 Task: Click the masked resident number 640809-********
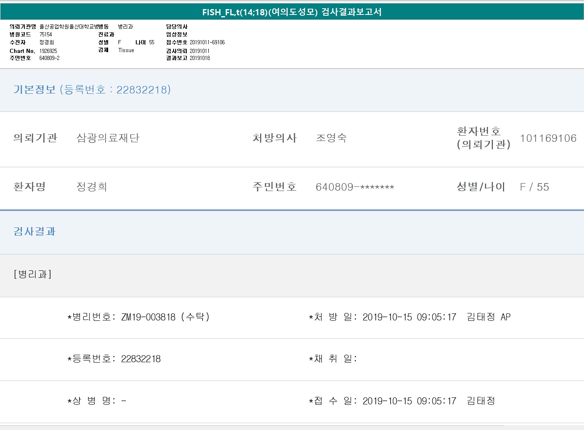pyautogui.click(x=355, y=187)
